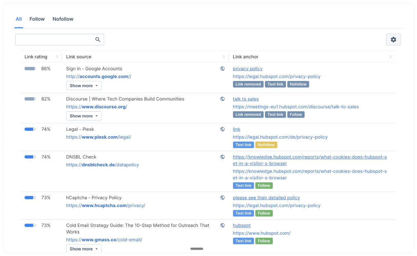Image resolution: width=417 pixels, height=256 pixels.
Task: Sort by Link anchor column arrows
Action: (x=390, y=57)
